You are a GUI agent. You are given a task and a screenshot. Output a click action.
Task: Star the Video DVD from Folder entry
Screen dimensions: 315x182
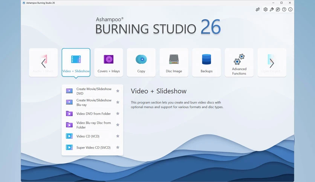click(x=118, y=114)
